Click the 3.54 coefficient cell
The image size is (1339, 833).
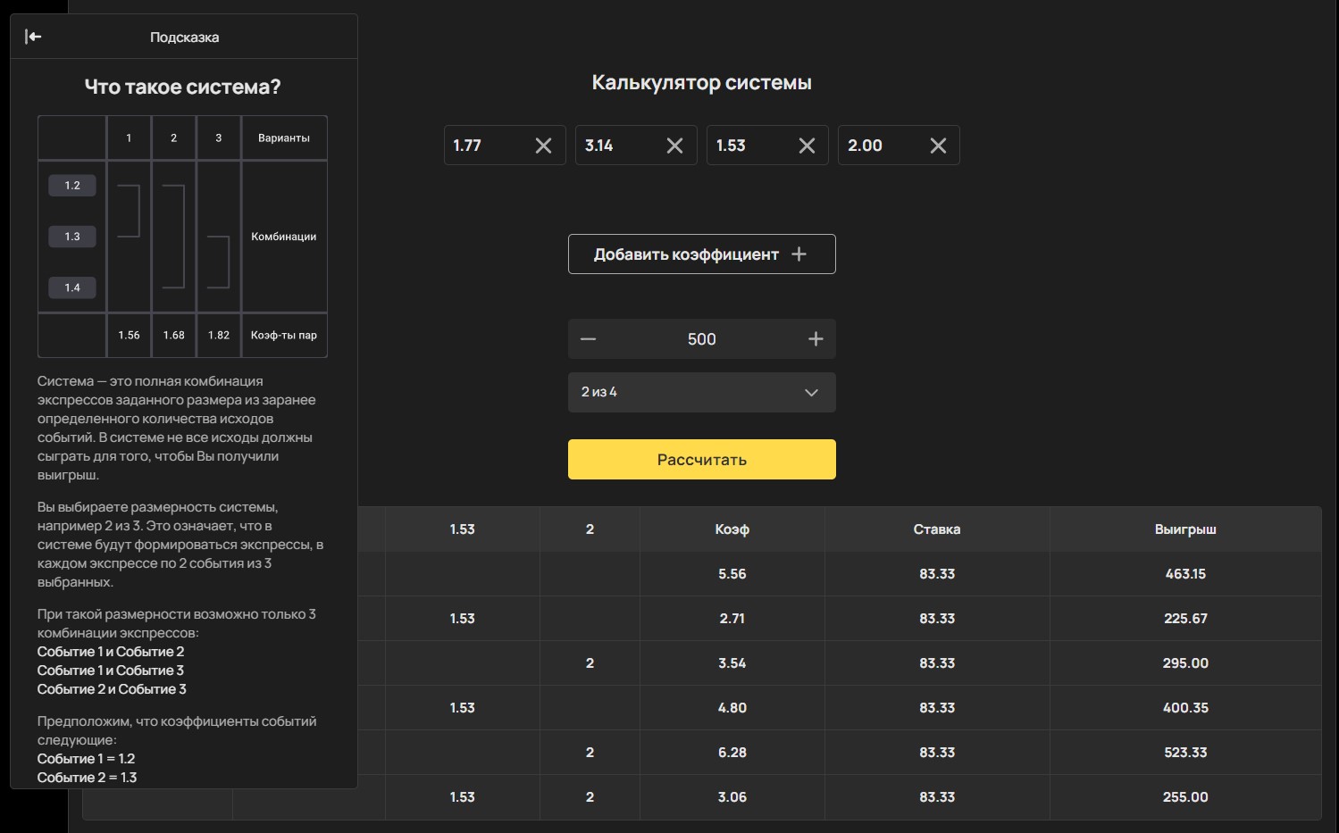pyautogui.click(x=732, y=663)
